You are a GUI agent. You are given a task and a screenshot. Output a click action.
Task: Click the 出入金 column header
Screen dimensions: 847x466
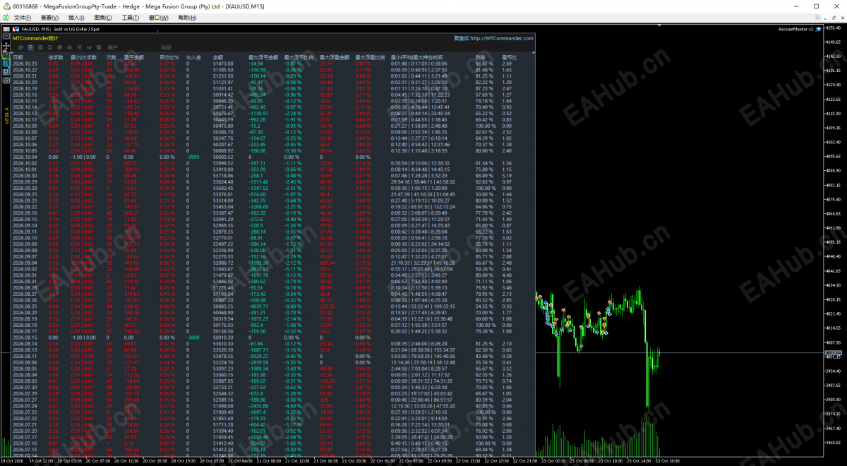coord(193,57)
